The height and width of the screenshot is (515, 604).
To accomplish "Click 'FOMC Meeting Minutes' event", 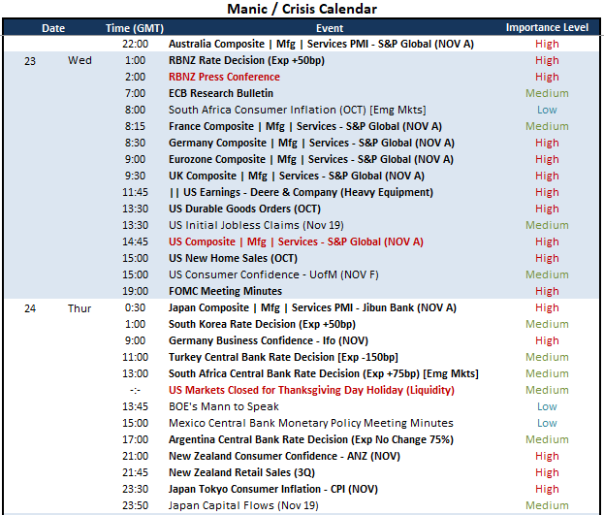I will 225,291.
